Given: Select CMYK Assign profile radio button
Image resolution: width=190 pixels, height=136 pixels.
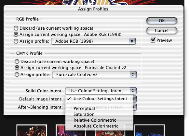Looking at the screenshot, I should (x=17, y=74).
